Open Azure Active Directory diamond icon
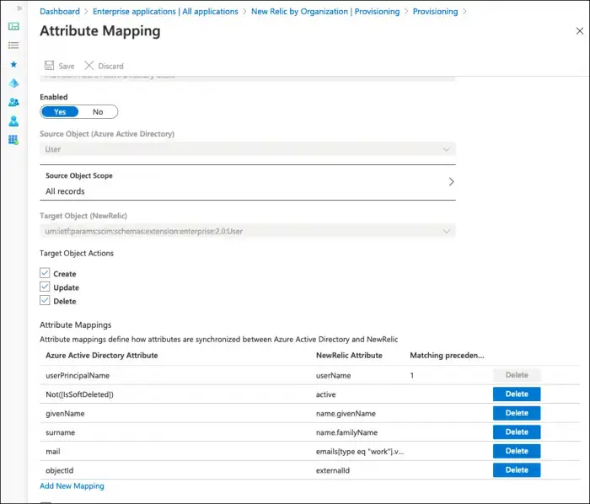 point(13,83)
